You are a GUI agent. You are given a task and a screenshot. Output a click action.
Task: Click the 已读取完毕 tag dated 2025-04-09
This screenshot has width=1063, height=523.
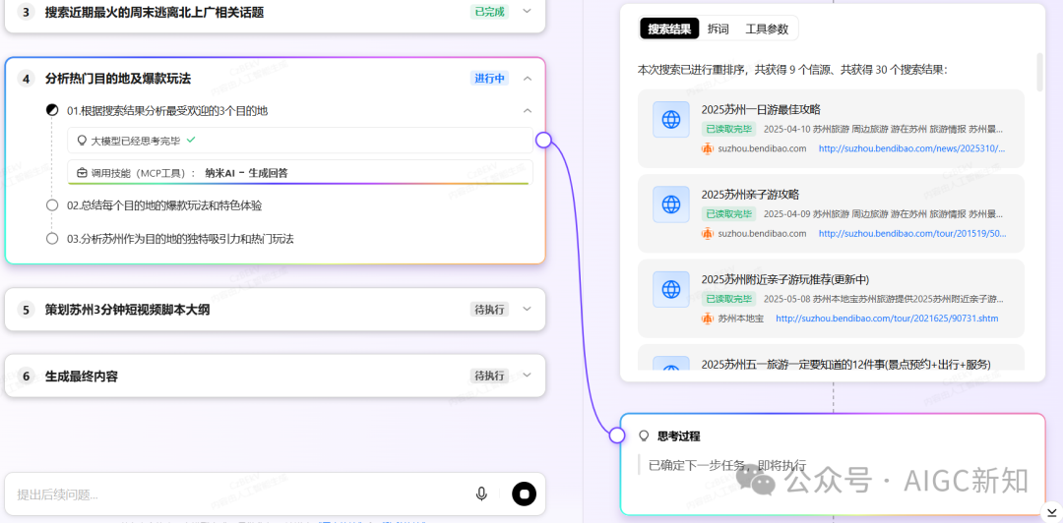pyautogui.click(x=728, y=213)
